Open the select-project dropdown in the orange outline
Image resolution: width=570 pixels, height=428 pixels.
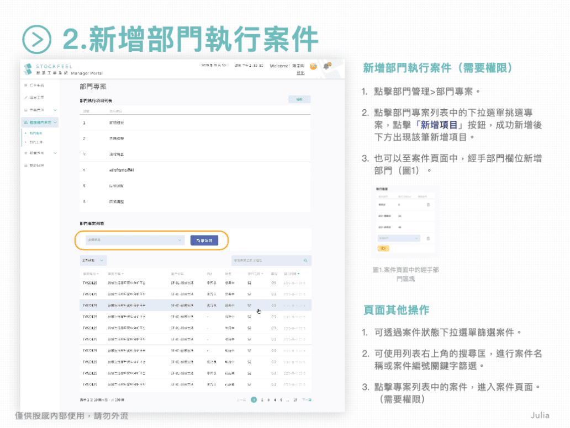[135, 240]
